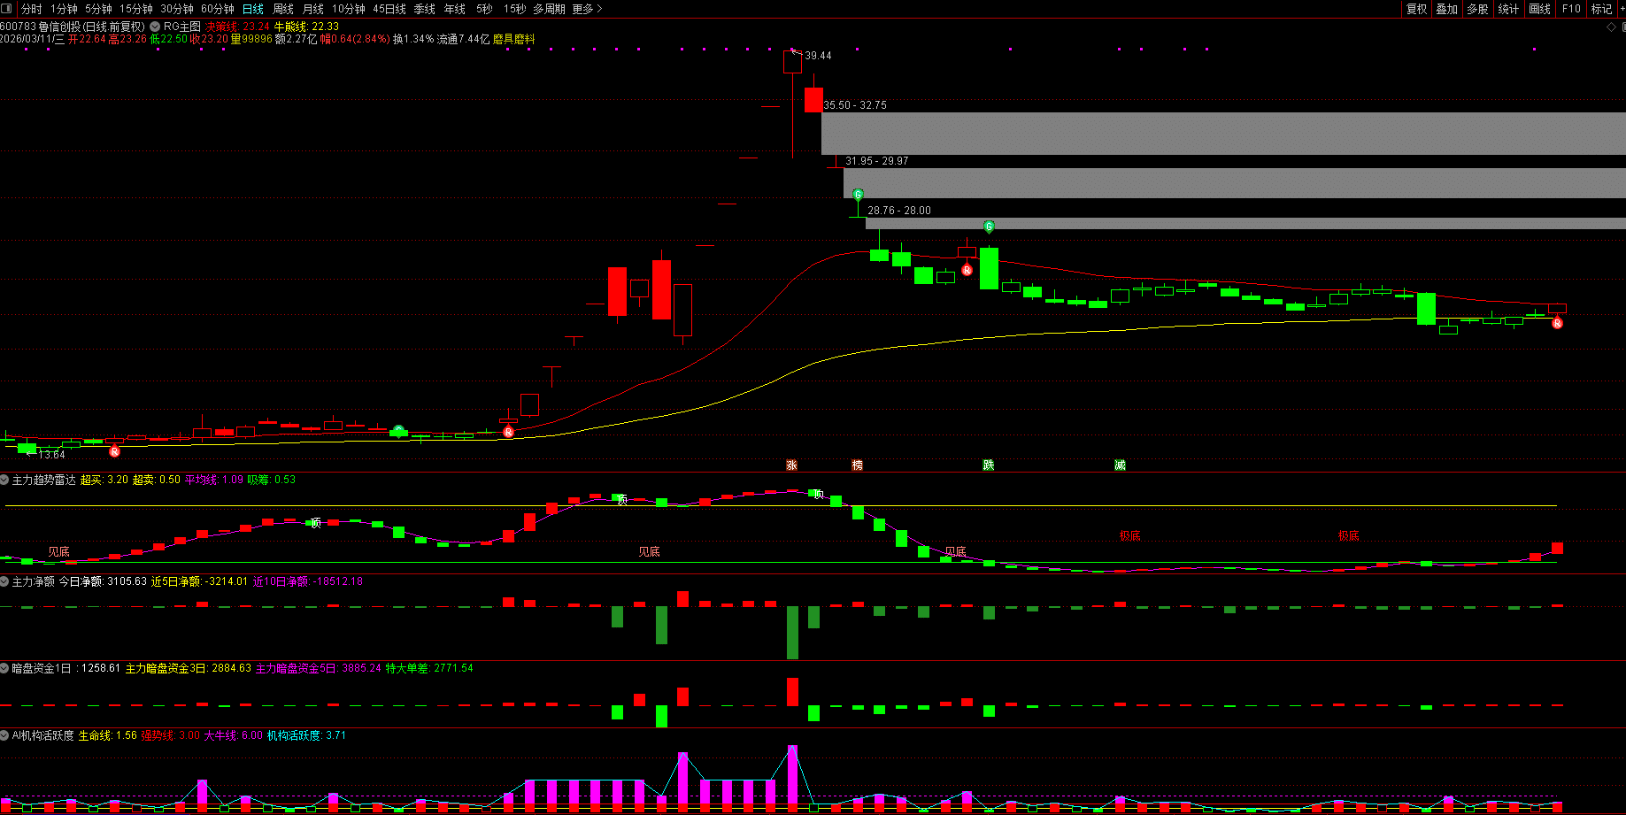Open the 画线 drawing tools
Screen dimensions: 1626x815
(1540, 9)
